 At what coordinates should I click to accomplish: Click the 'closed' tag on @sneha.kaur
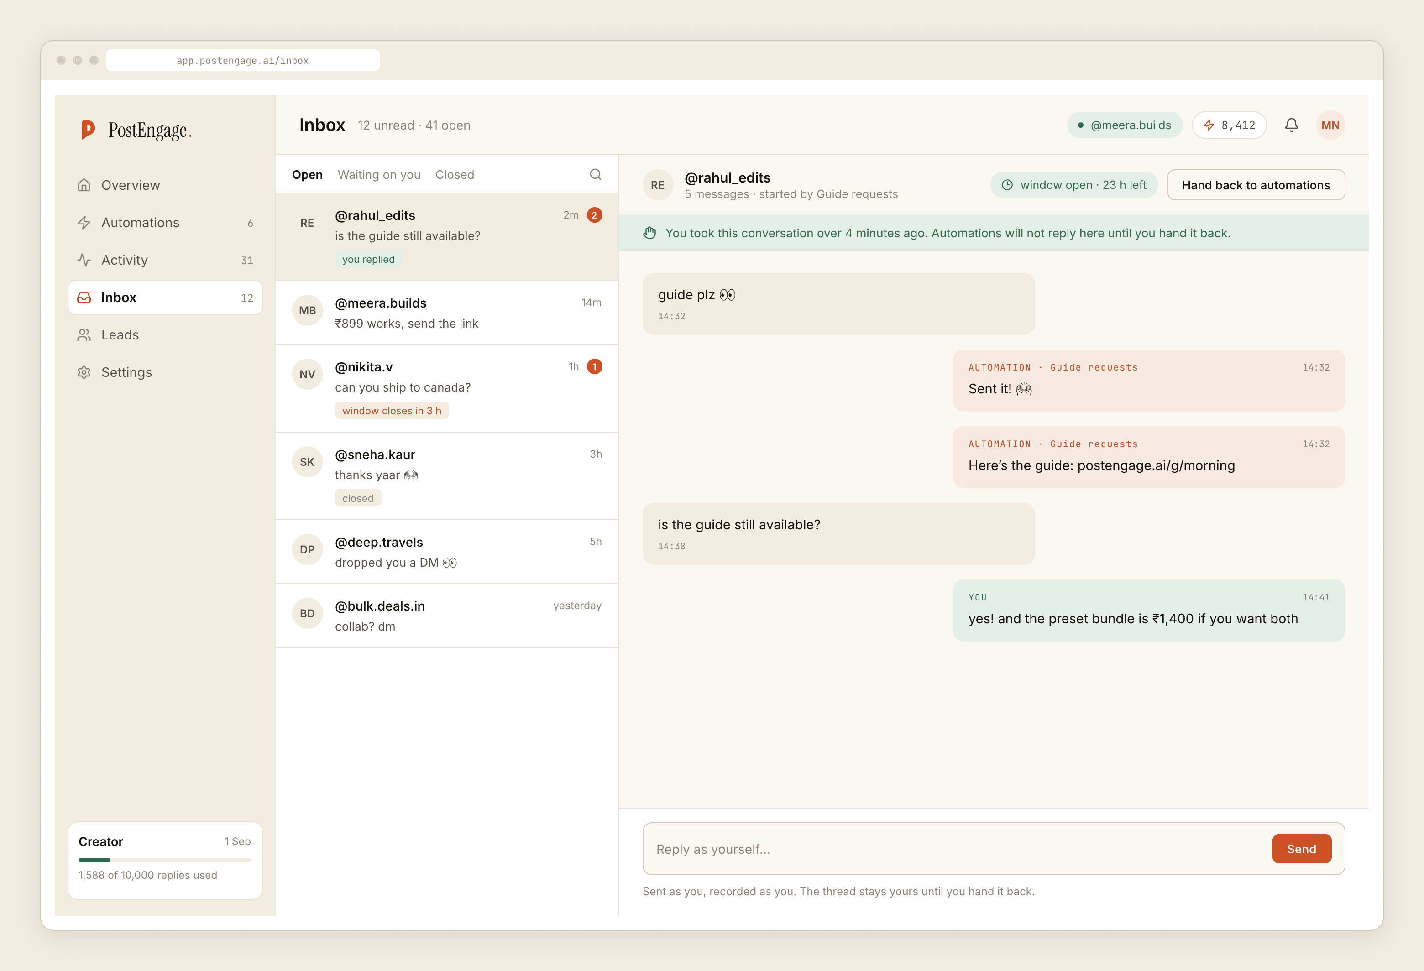click(358, 498)
